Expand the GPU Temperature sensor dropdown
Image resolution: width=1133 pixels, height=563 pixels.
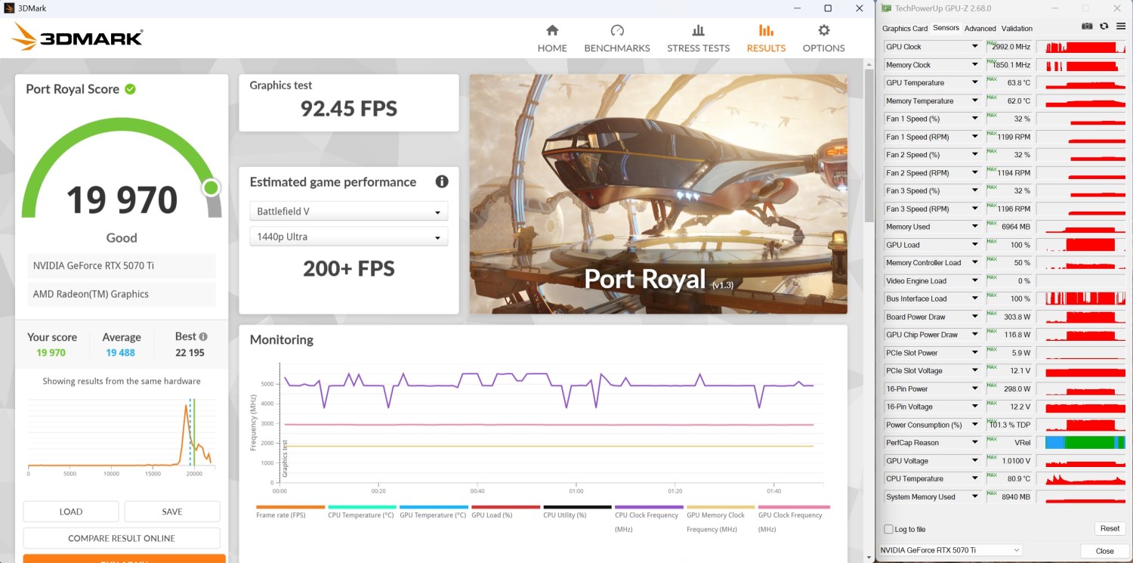tap(974, 83)
